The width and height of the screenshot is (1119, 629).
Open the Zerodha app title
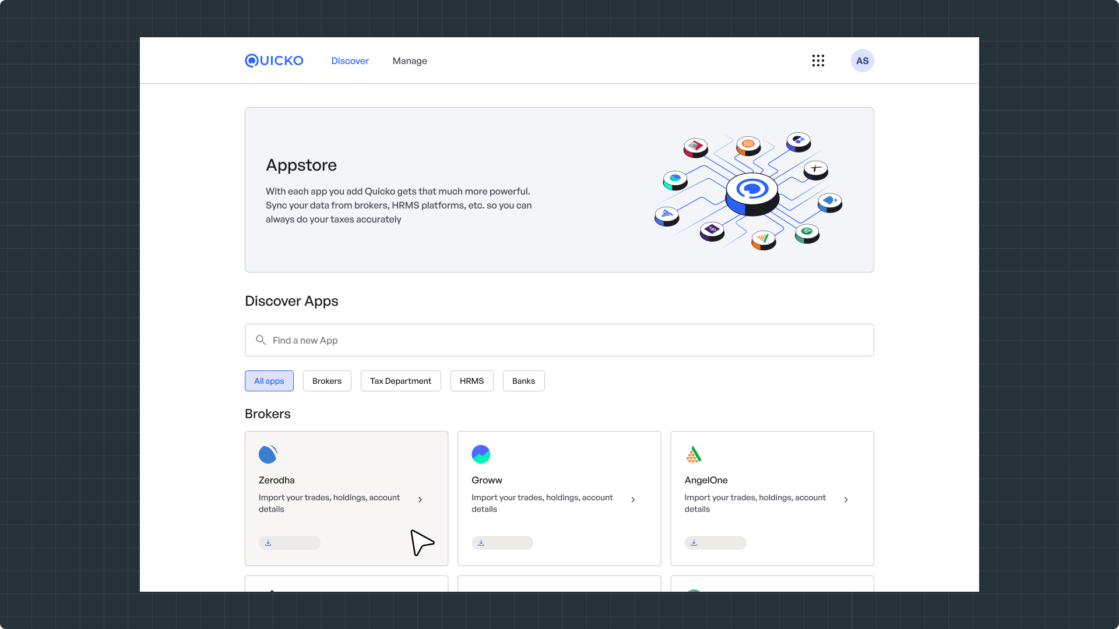tap(277, 480)
